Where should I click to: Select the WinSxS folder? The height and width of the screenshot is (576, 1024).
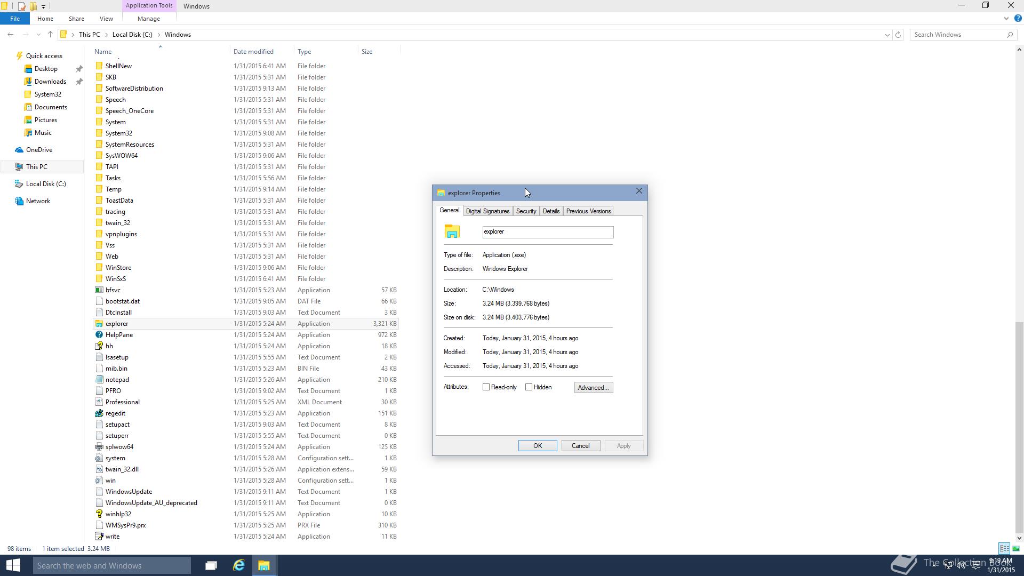116,279
